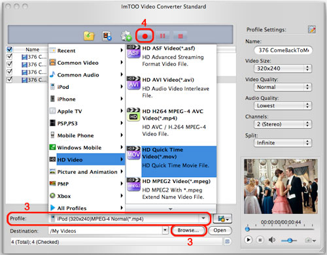This screenshot has height=255, width=327.
Task: Select HD Quick Time MOV format icon
Action: tap(133, 153)
